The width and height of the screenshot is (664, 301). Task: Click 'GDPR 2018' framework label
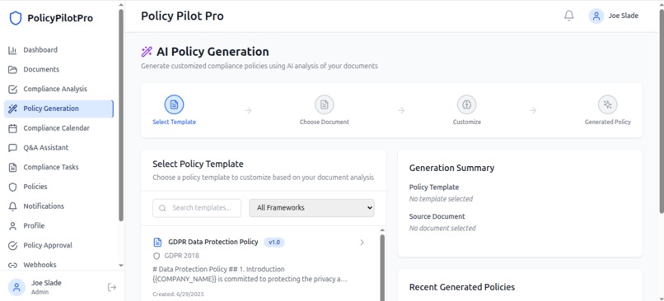[x=182, y=256]
